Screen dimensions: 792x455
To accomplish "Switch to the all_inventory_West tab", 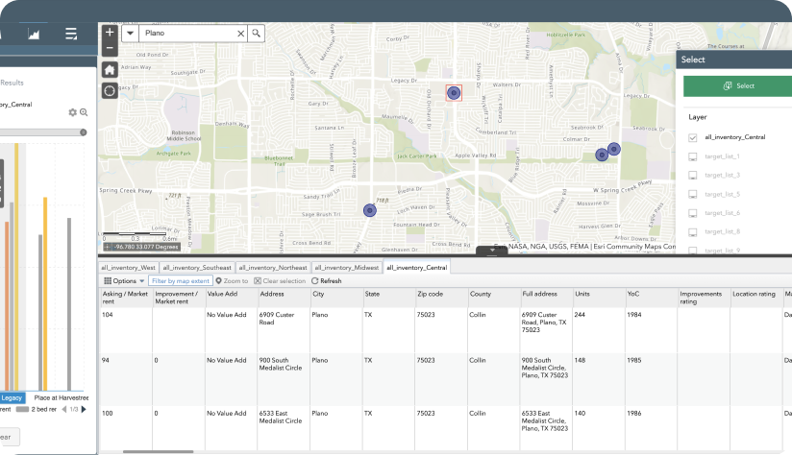I will tap(129, 268).
